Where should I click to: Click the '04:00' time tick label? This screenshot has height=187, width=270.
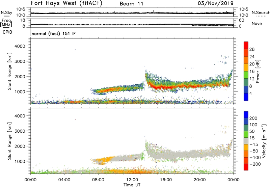click(x=64, y=180)
